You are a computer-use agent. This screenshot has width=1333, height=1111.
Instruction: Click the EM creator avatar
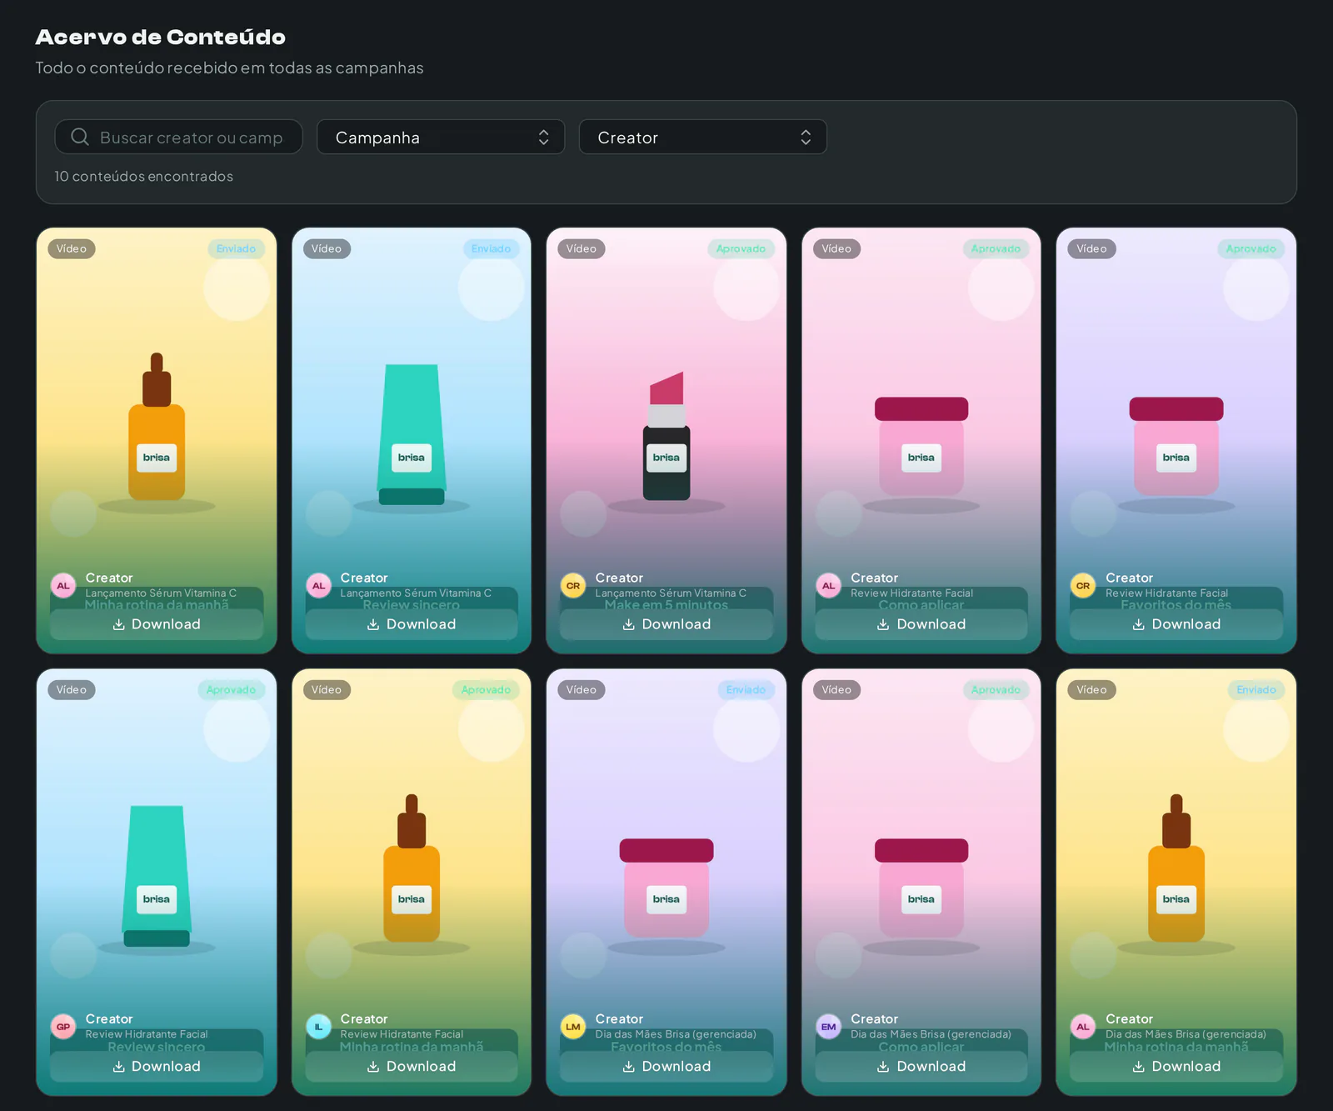tap(828, 1027)
